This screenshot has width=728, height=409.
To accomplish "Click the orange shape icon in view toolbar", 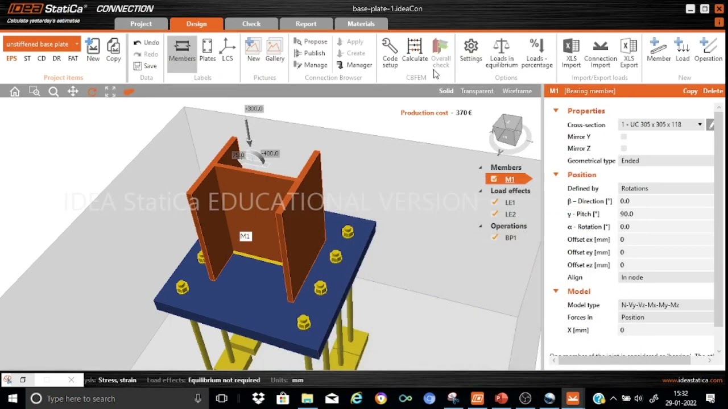I will click(x=129, y=91).
